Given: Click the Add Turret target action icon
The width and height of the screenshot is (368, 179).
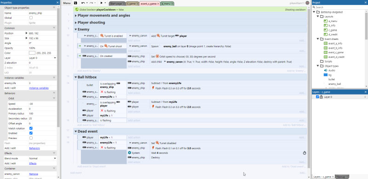Looking at the screenshot, I should tap(158, 36).
